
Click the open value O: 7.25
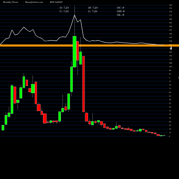(64, 8)
